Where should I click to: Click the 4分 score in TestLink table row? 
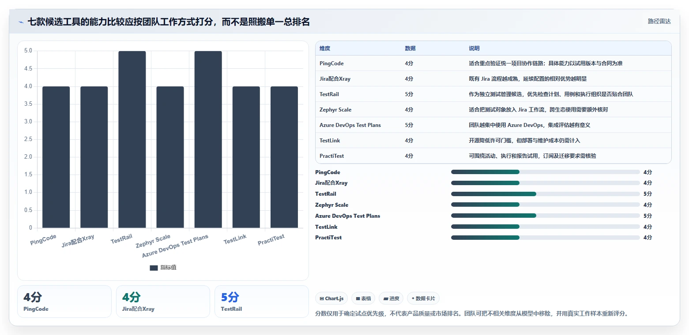point(409,141)
